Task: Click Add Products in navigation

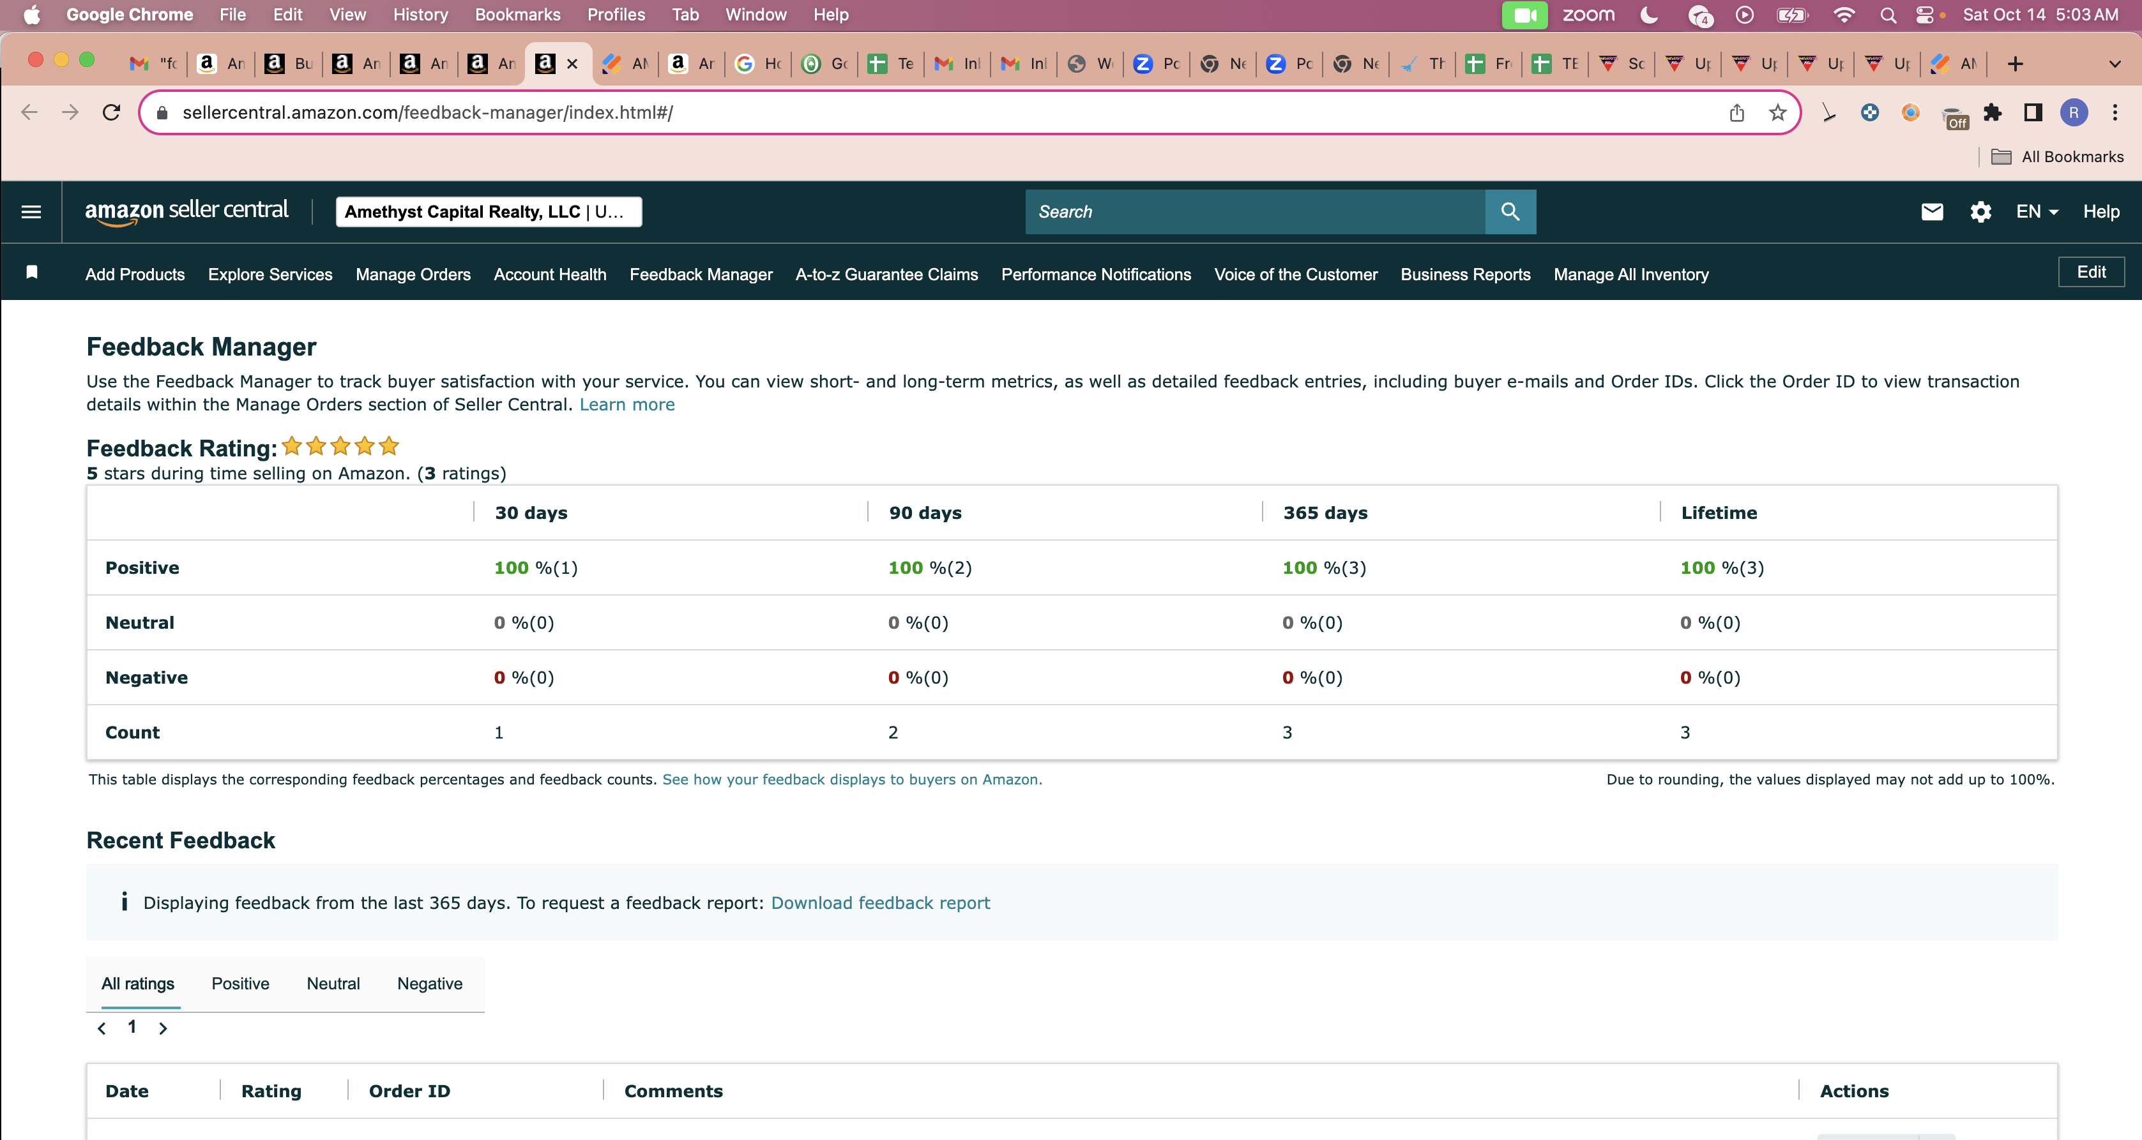Action: 135,274
